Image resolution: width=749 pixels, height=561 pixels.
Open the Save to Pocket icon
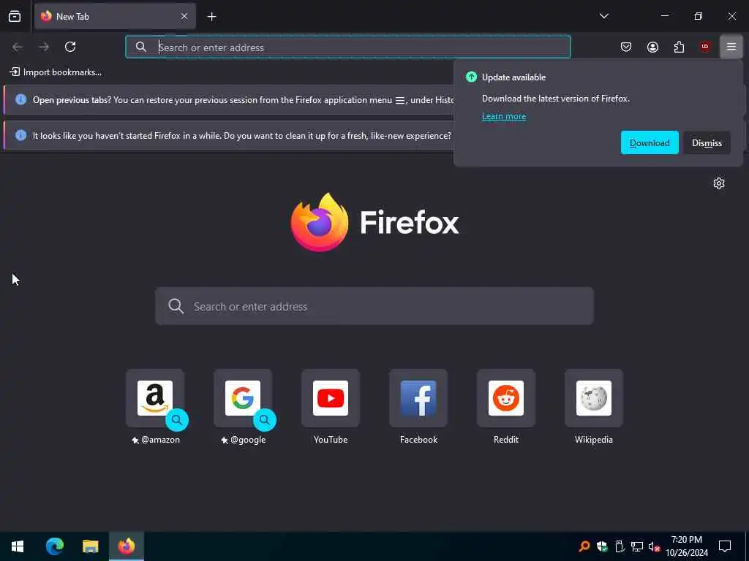pyautogui.click(x=626, y=47)
